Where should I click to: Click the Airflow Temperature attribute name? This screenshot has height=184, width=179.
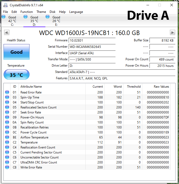coord(34,137)
